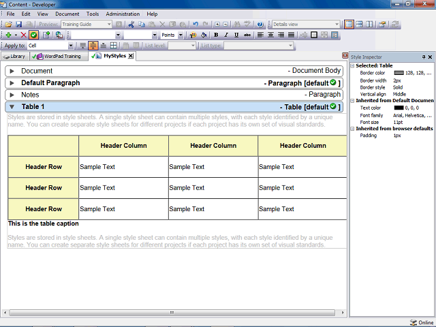Click the horizontal split layout icon

(x=359, y=25)
